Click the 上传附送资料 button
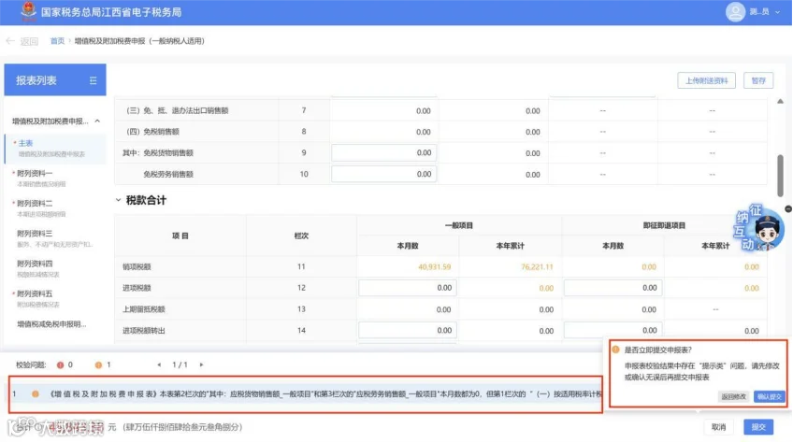This screenshot has width=793, height=443. point(706,80)
